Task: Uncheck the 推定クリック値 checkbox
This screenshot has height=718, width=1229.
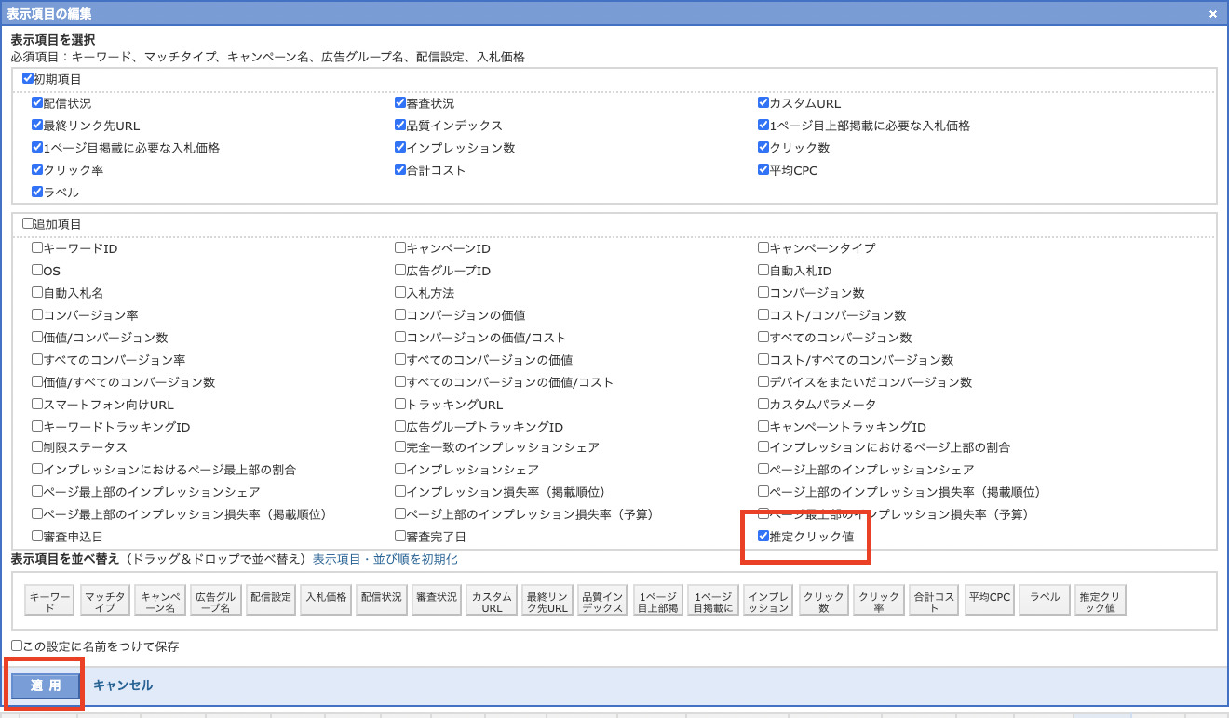Action: tap(763, 536)
